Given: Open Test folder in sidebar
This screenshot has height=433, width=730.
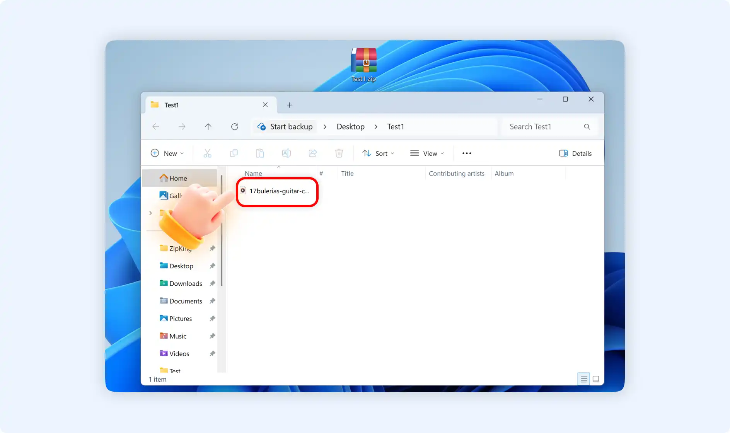Looking at the screenshot, I should coord(170,370).
